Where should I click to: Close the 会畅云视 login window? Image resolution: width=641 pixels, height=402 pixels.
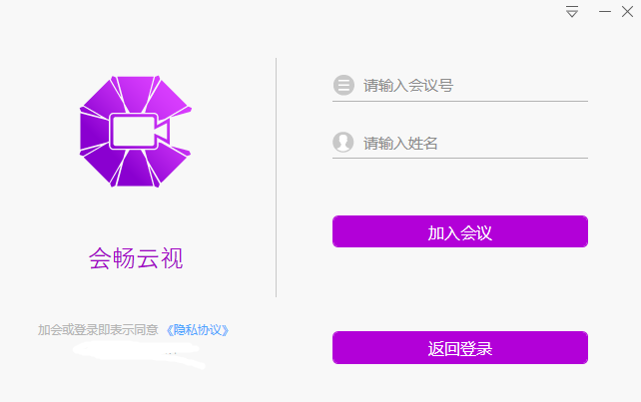pyautogui.click(x=627, y=11)
